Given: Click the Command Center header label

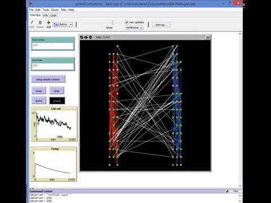Looking at the screenshot, I should (x=41, y=191).
